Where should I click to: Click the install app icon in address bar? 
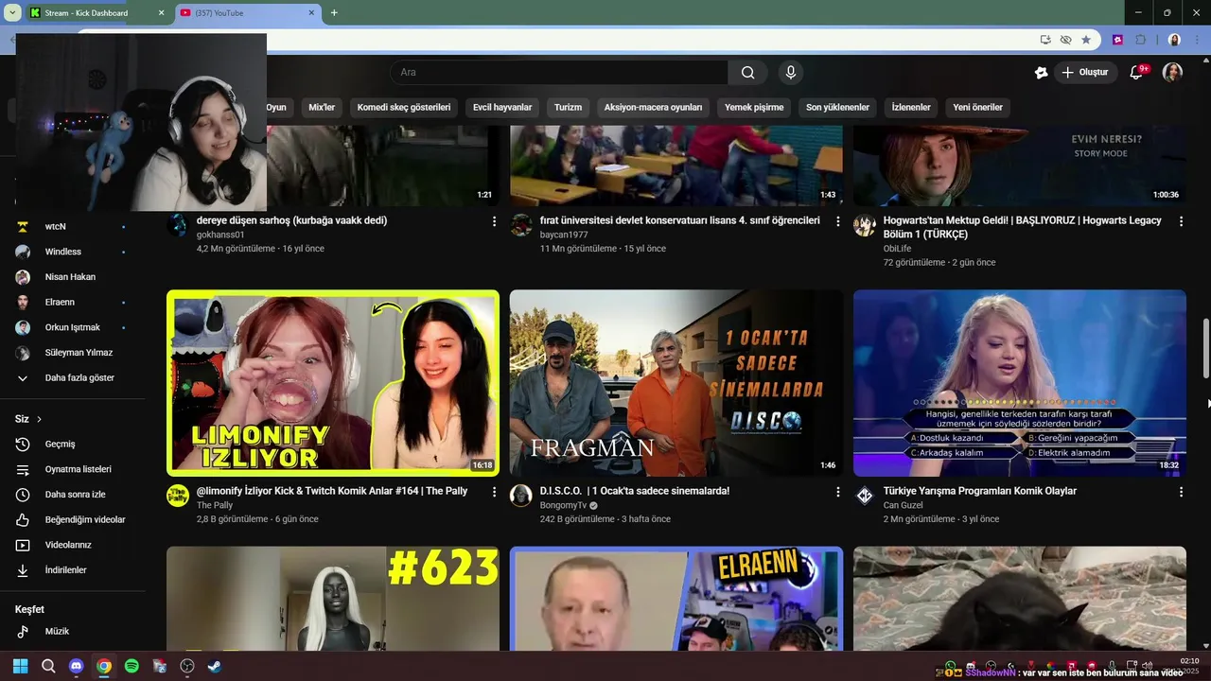(x=1045, y=40)
